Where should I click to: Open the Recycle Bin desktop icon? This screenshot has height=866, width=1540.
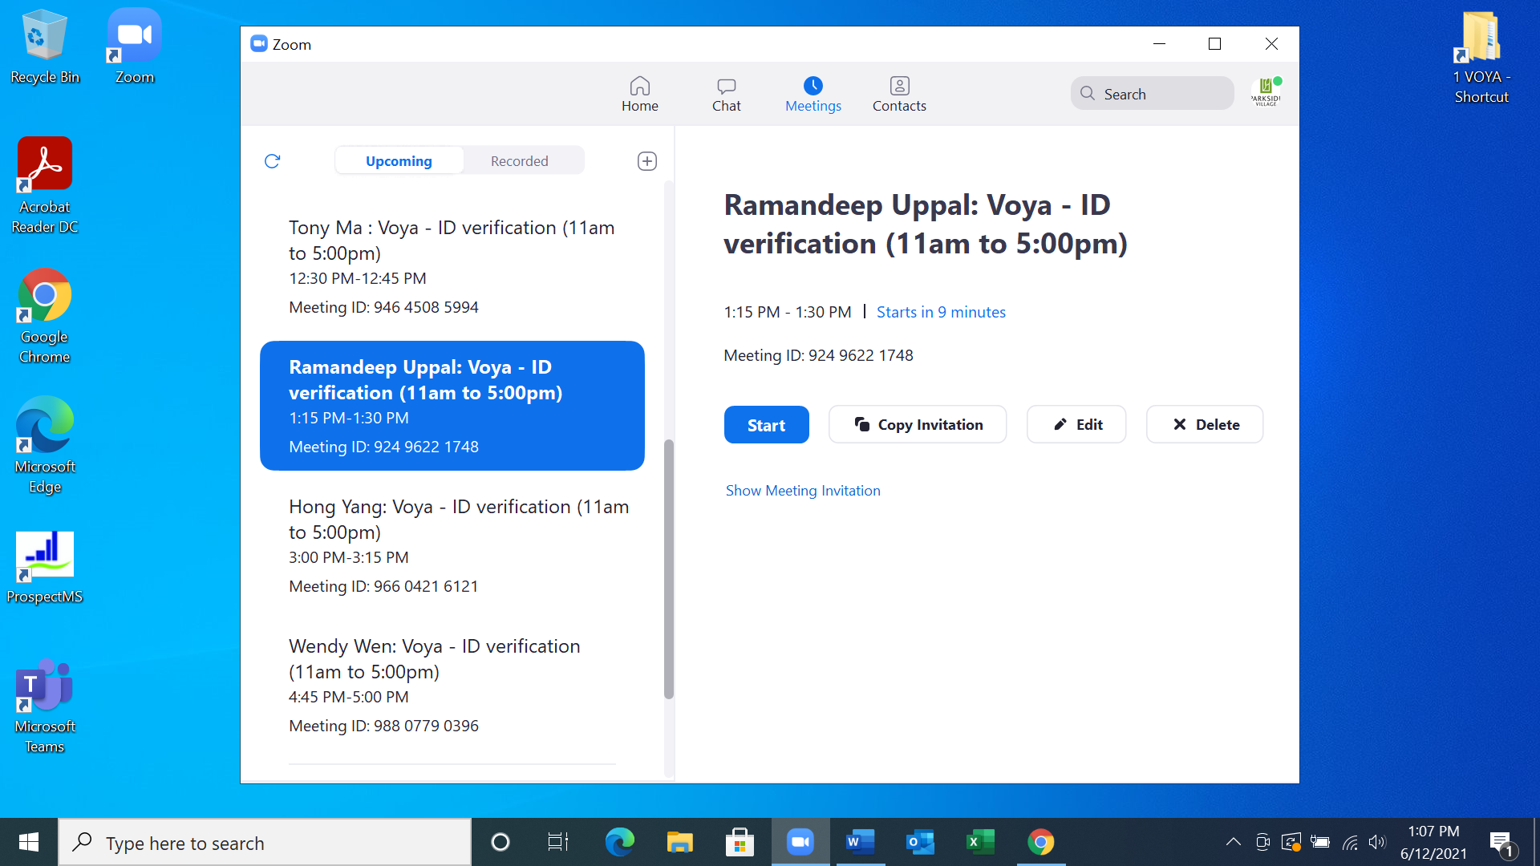coord(45,47)
